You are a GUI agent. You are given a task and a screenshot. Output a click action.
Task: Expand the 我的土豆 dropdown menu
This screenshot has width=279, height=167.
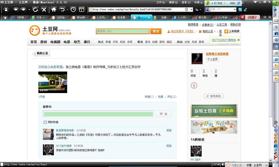point(215,31)
